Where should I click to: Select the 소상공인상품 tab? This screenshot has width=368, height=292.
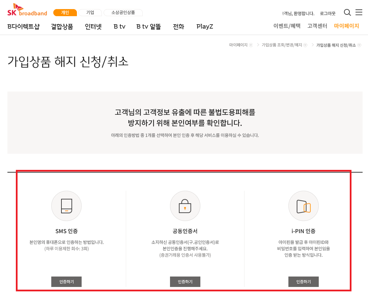pos(123,13)
